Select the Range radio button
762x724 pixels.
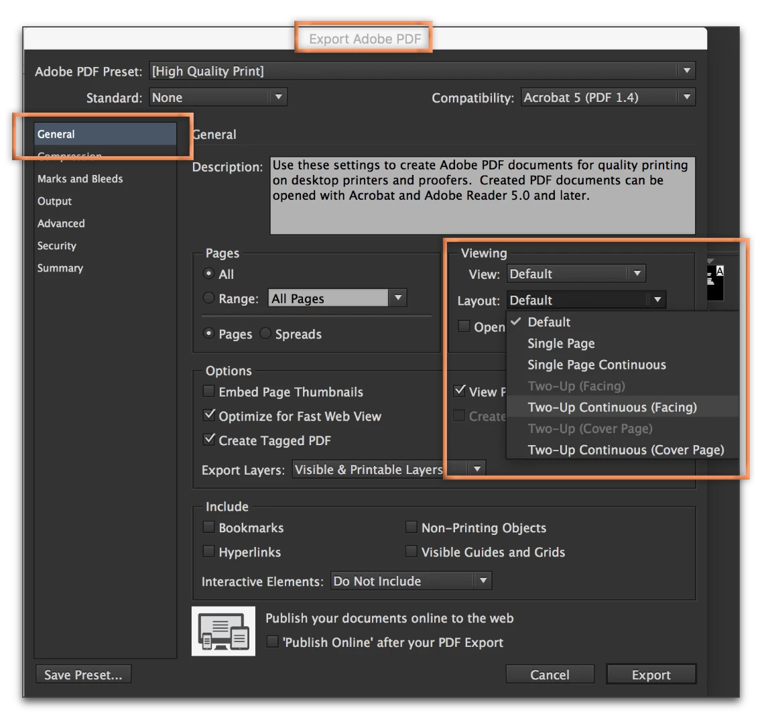(x=208, y=298)
